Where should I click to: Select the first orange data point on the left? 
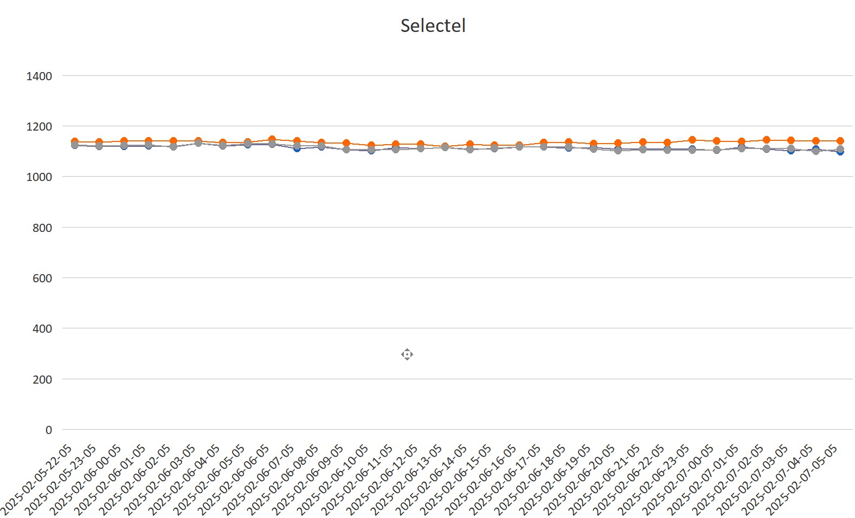(75, 141)
